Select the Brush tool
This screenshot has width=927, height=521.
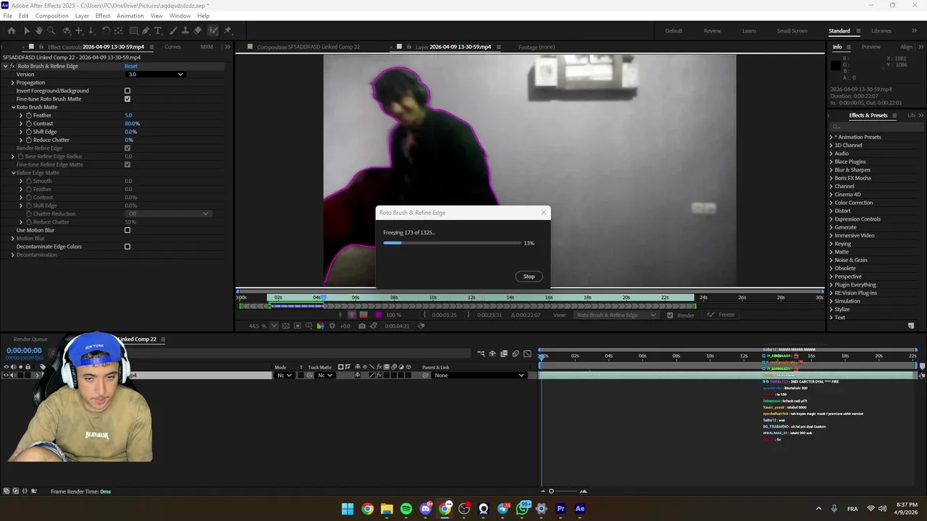click(x=174, y=30)
